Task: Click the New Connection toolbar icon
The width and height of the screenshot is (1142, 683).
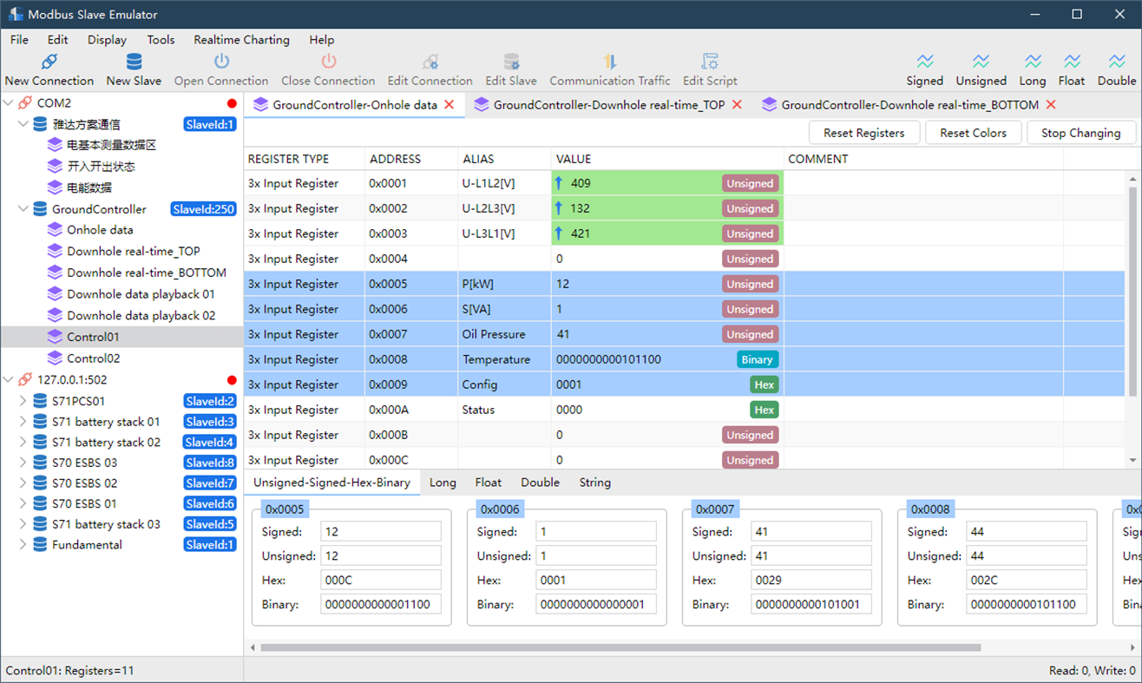Action: [x=49, y=62]
